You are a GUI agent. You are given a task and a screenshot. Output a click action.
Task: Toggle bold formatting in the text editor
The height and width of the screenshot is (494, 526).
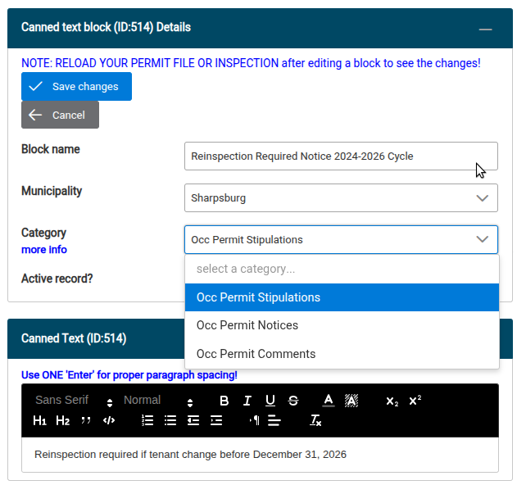coord(224,401)
